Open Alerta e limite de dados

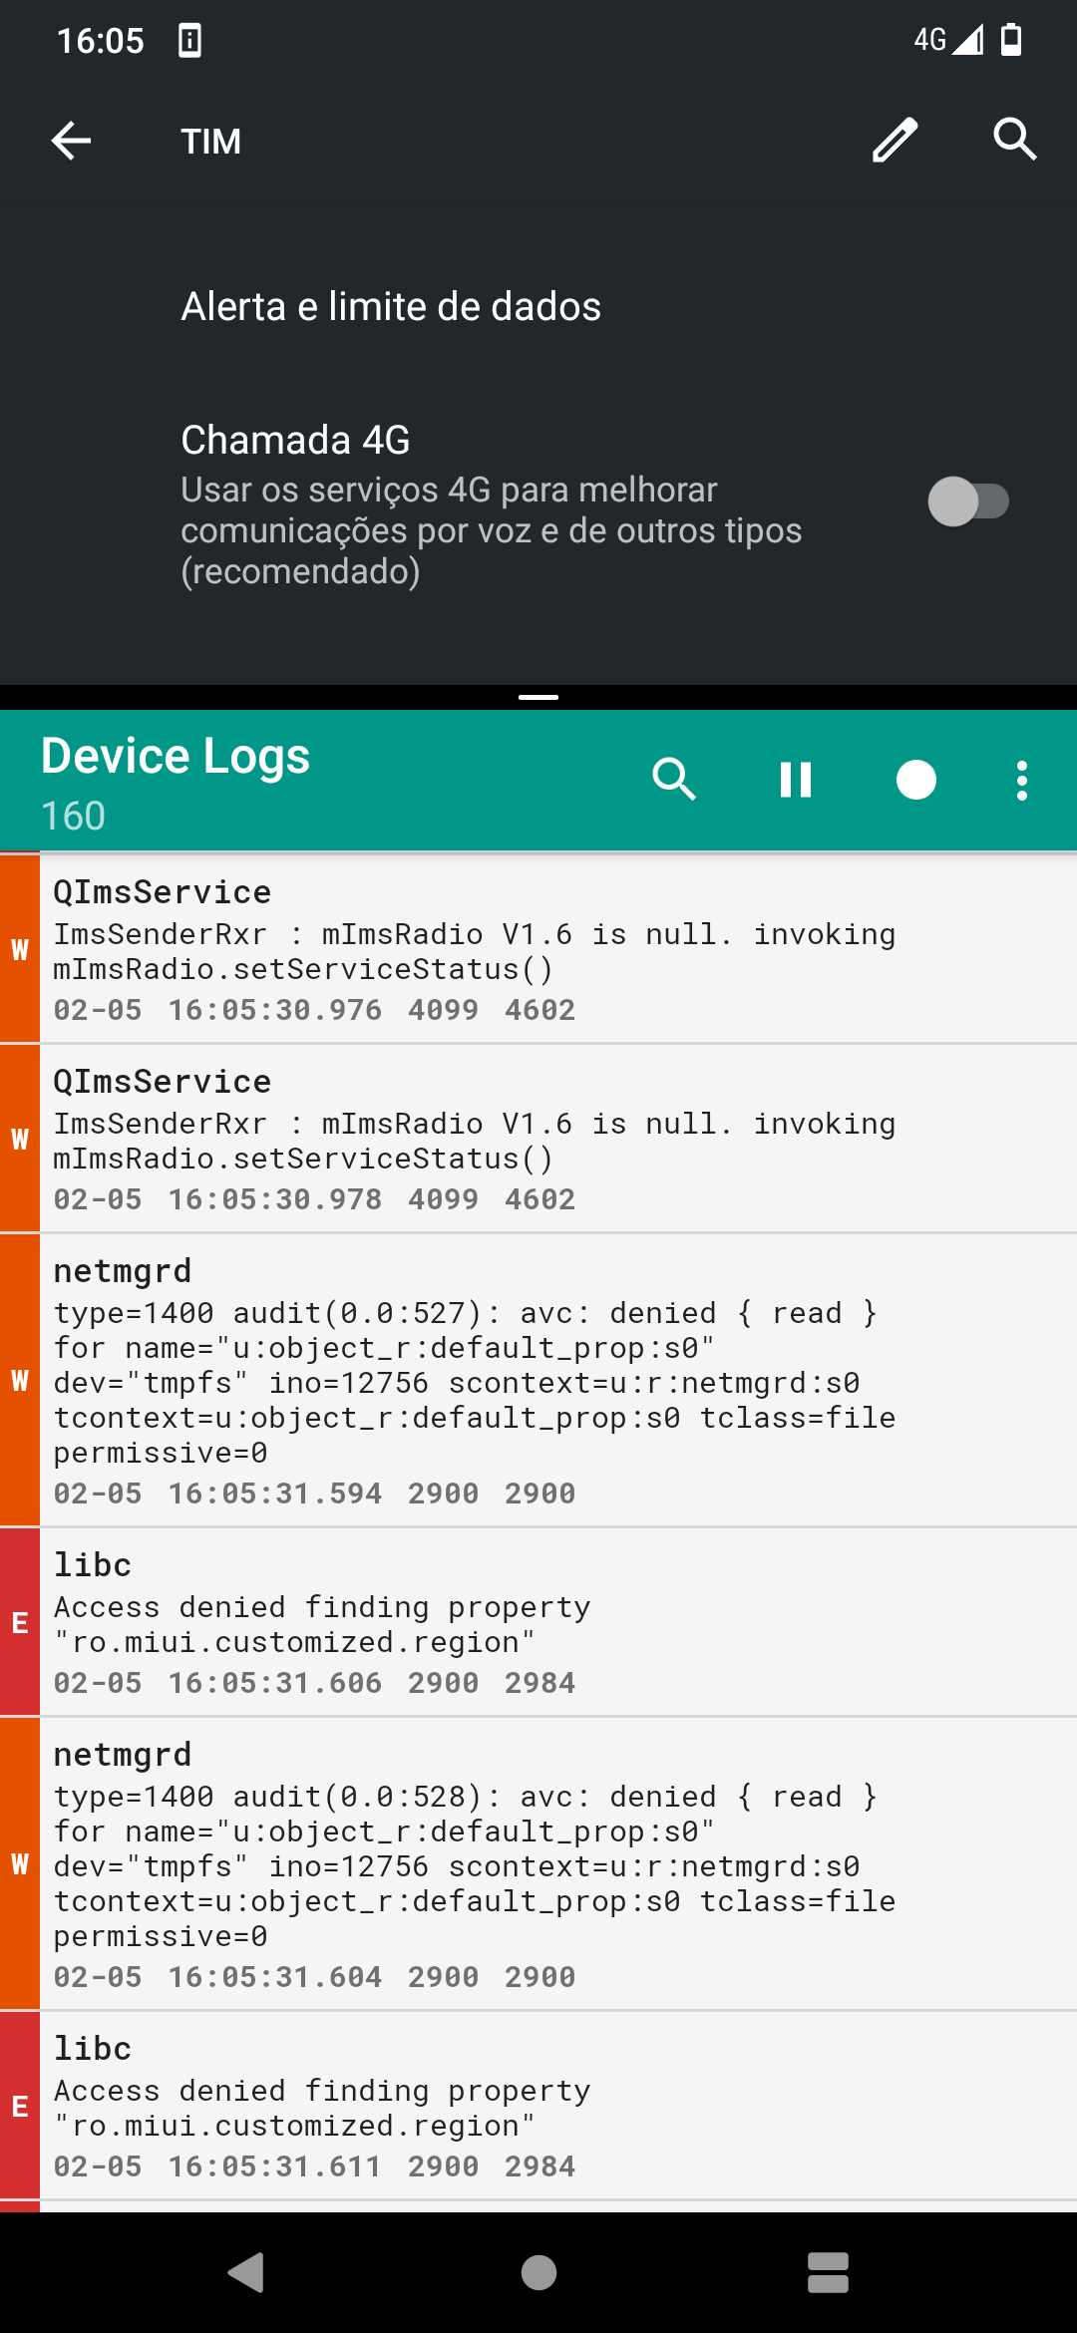(x=538, y=306)
